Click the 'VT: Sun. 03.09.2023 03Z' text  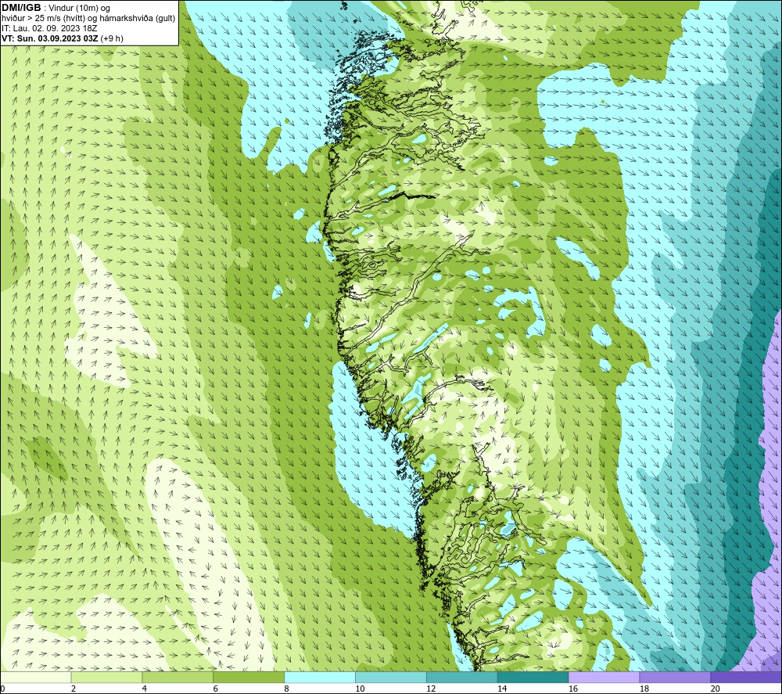tap(50, 38)
